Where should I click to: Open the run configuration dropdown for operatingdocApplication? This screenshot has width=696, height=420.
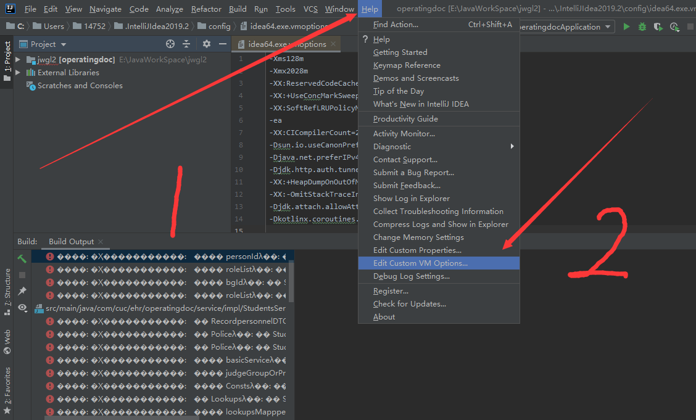608,27
